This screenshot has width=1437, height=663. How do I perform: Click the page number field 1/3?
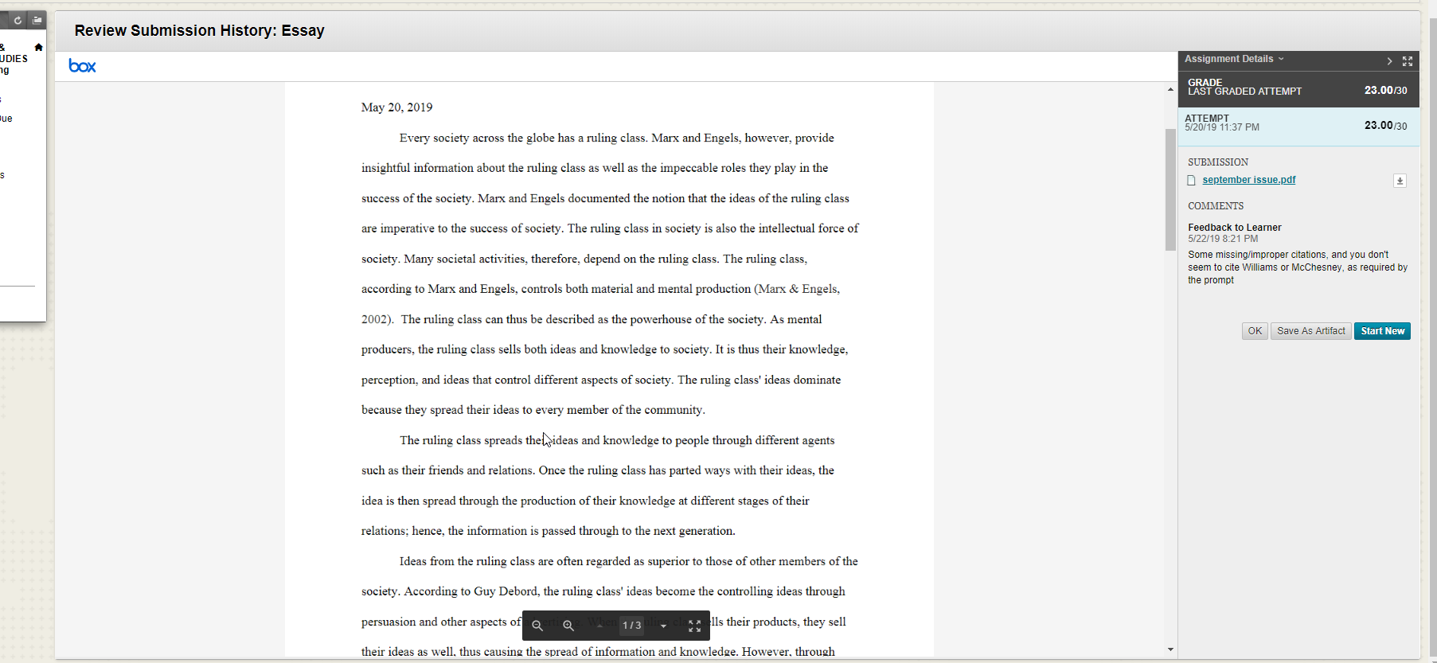[x=632, y=626]
